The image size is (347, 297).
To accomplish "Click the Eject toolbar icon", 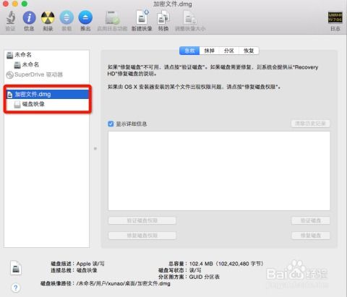I will [85, 18].
